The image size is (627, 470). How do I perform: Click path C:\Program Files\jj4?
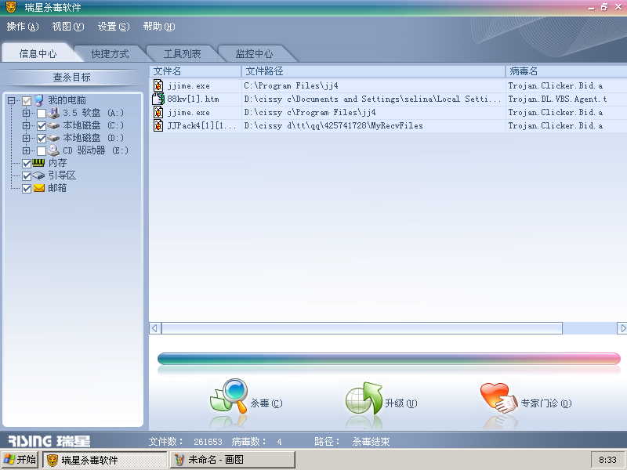[291, 85]
